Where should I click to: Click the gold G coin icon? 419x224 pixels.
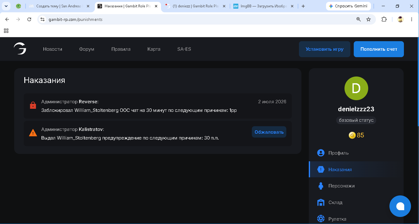(352, 135)
